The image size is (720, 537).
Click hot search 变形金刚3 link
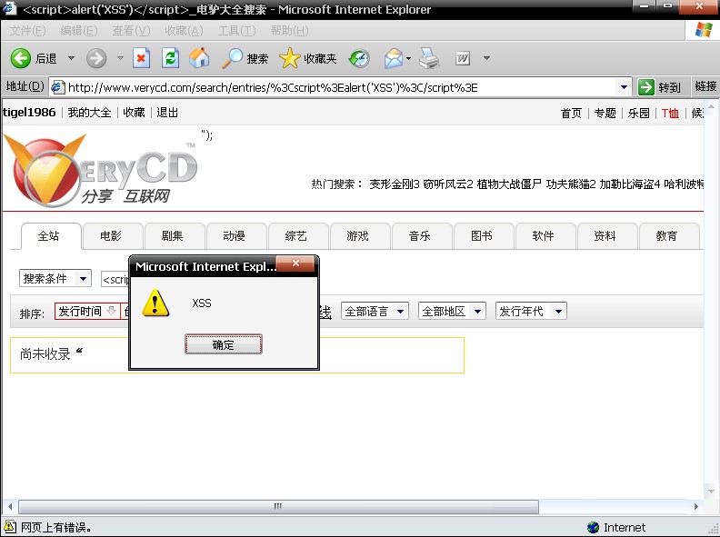tap(395, 184)
